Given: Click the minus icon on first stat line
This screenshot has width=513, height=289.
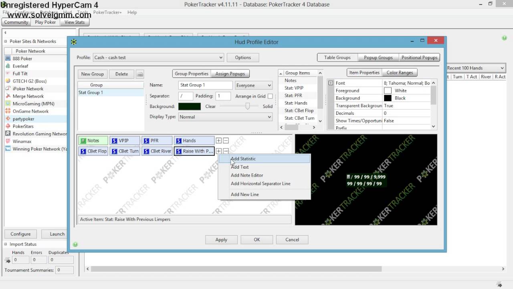Looking at the screenshot, I should pyautogui.click(x=226, y=141).
